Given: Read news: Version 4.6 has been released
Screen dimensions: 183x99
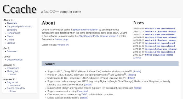Looking at the screenshot, I should 160,28.
